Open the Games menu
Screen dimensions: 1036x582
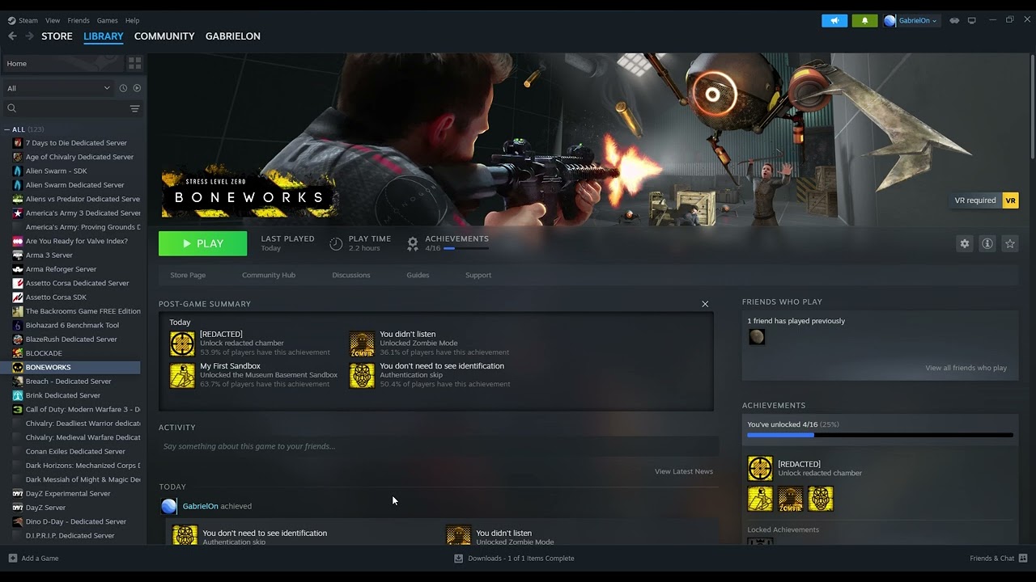pos(107,20)
